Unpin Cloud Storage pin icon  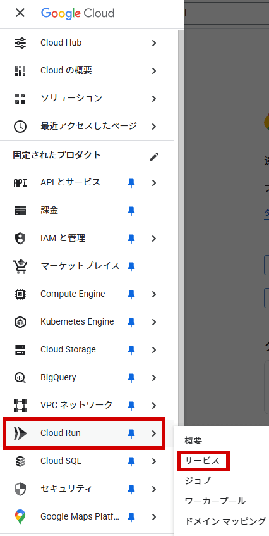131,350
